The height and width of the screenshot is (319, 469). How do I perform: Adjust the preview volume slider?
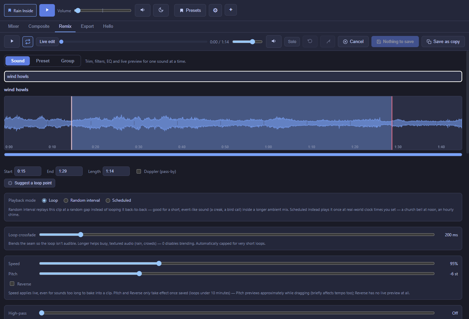pyautogui.click(x=247, y=42)
